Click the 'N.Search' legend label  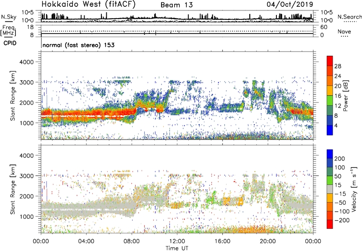(350, 17)
